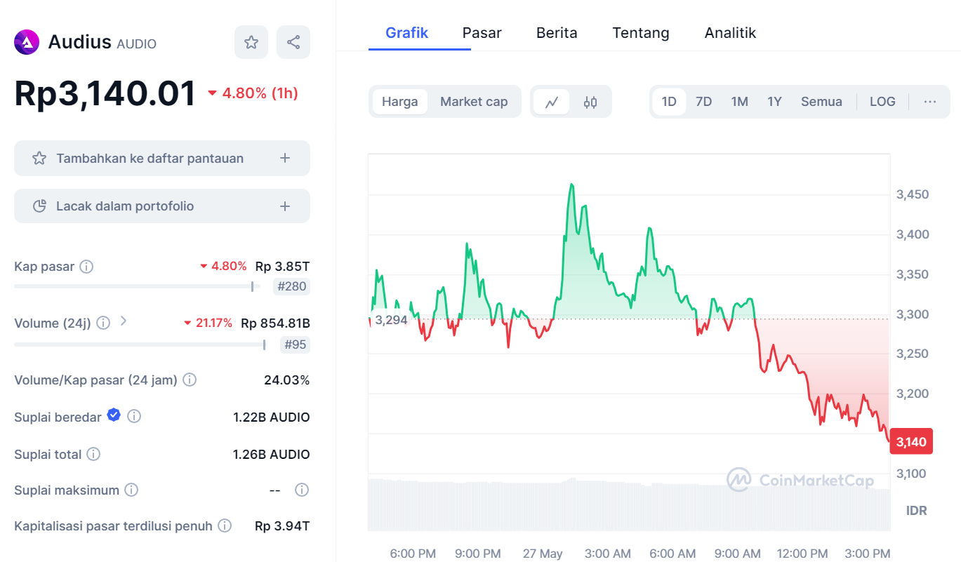Click plus icon on Lacak dalam portofolio
The height and width of the screenshot is (562, 961).
[x=285, y=206]
